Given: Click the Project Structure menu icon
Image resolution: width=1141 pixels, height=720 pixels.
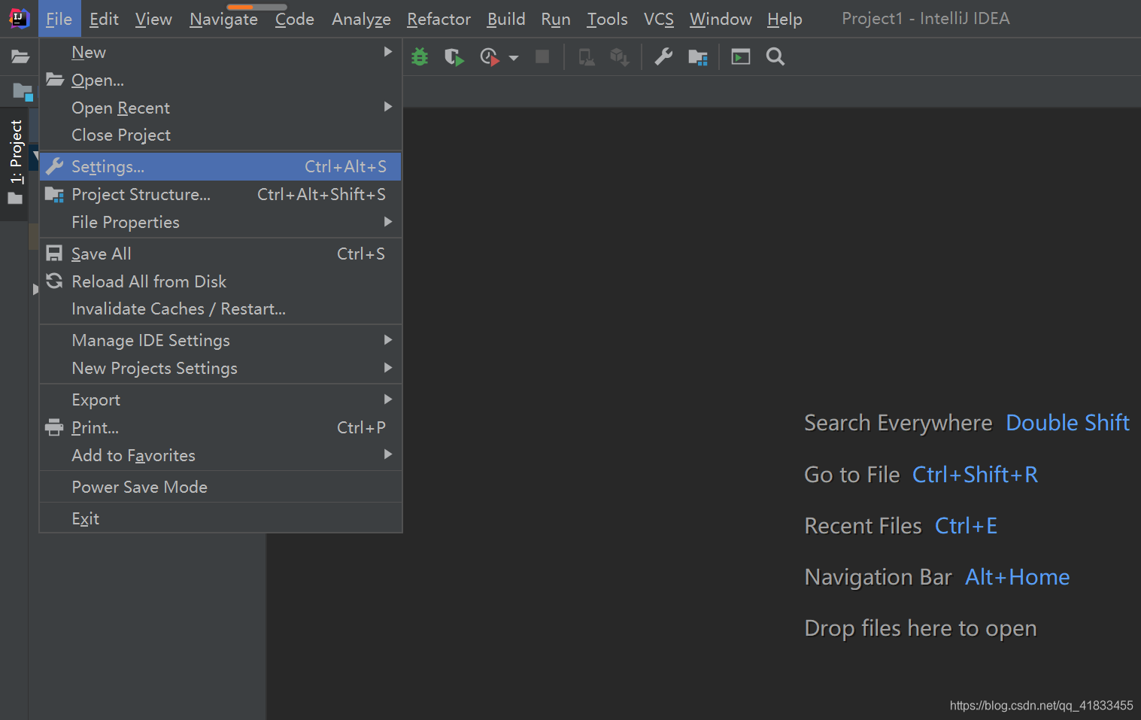Looking at the screenshot, I should (x=54, y=195).
